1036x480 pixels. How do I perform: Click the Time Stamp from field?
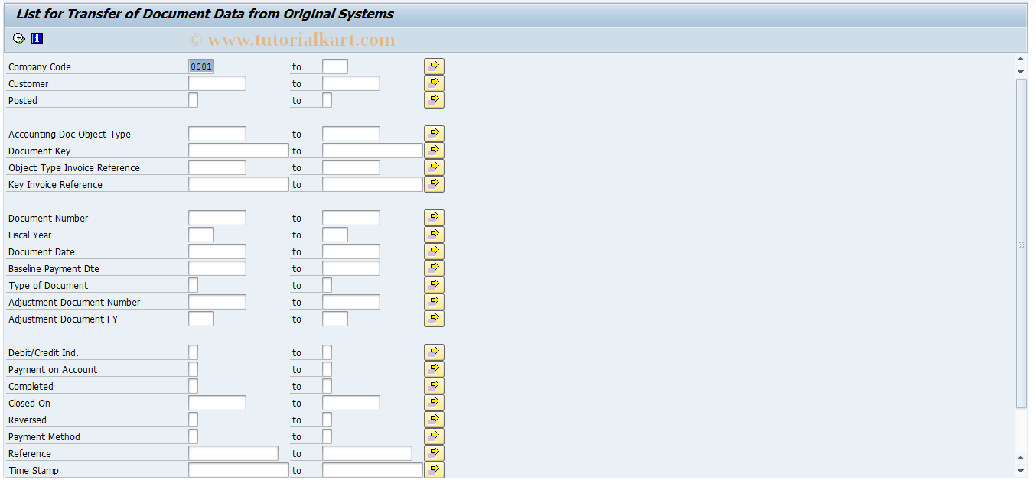[x=239, y=470]
